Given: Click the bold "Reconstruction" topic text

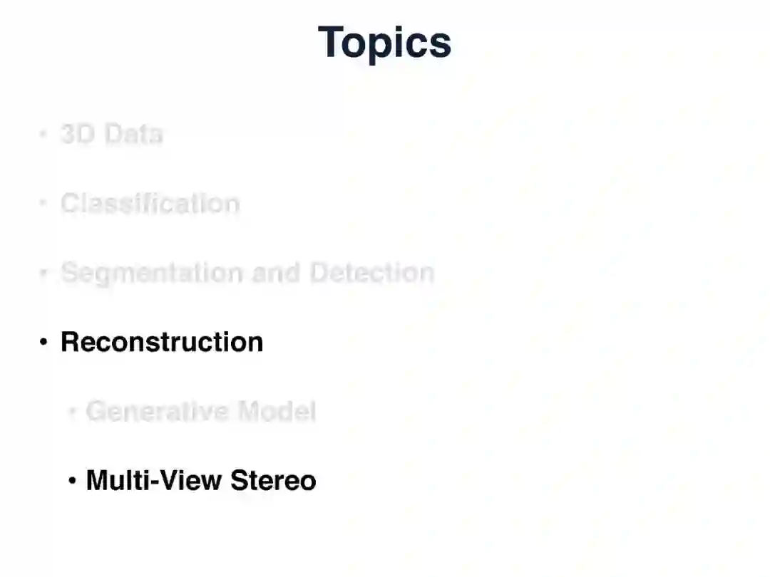Looking at the screenshot, I should [x=162, y=342].
